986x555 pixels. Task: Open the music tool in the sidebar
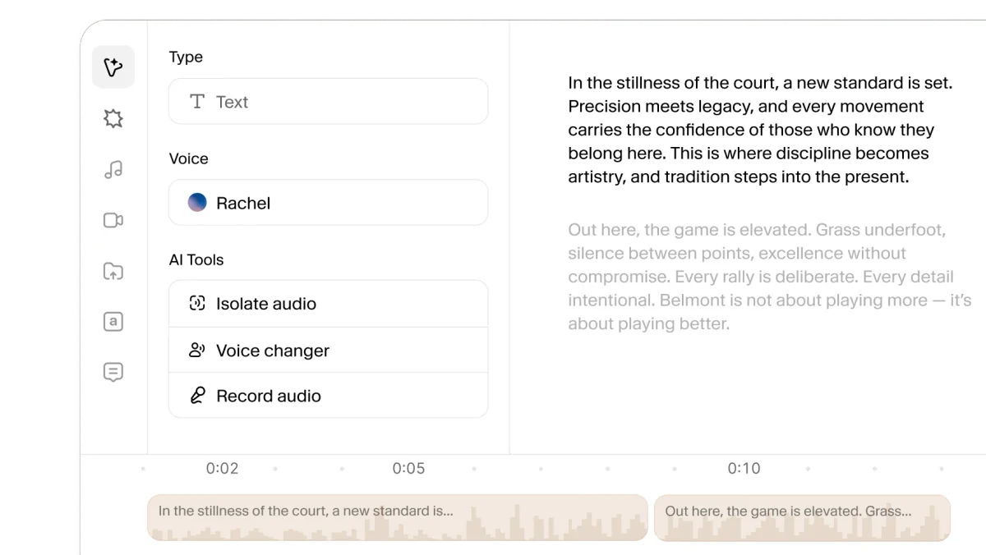click(113, 168)
